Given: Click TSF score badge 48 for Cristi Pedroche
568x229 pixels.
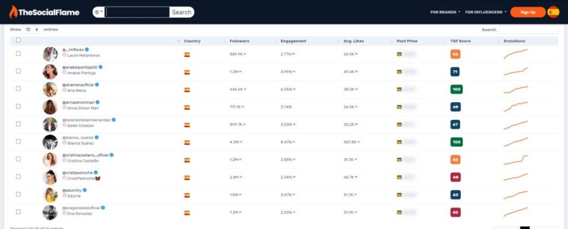Looking at the screenshot, I should [x=455, y=177].
